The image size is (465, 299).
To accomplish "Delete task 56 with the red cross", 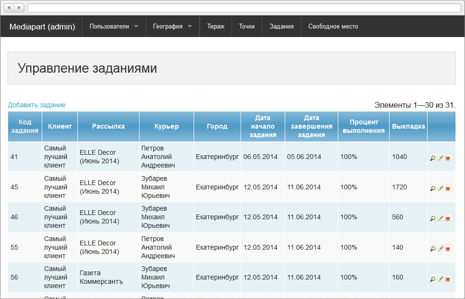I will (448, 279).
